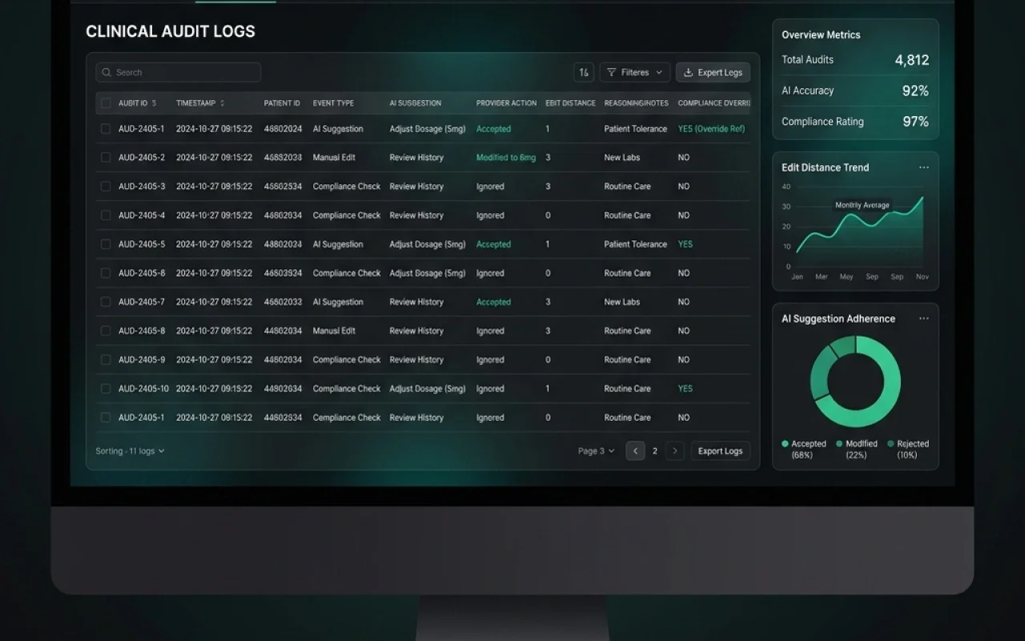1025x641 pixels.
Task: Click sort arrow next to AUBIT IO header
Action: (x=154, y=103)
